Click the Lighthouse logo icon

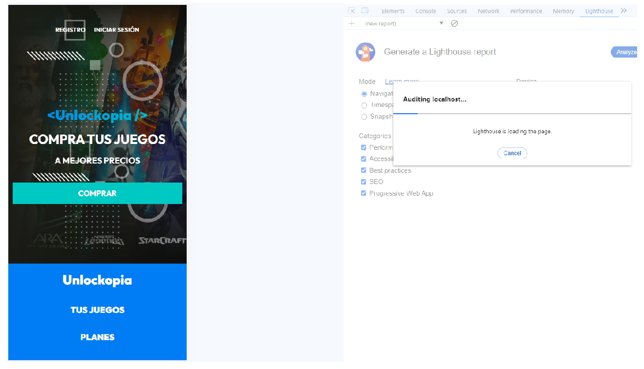click(x=365, y=52)
